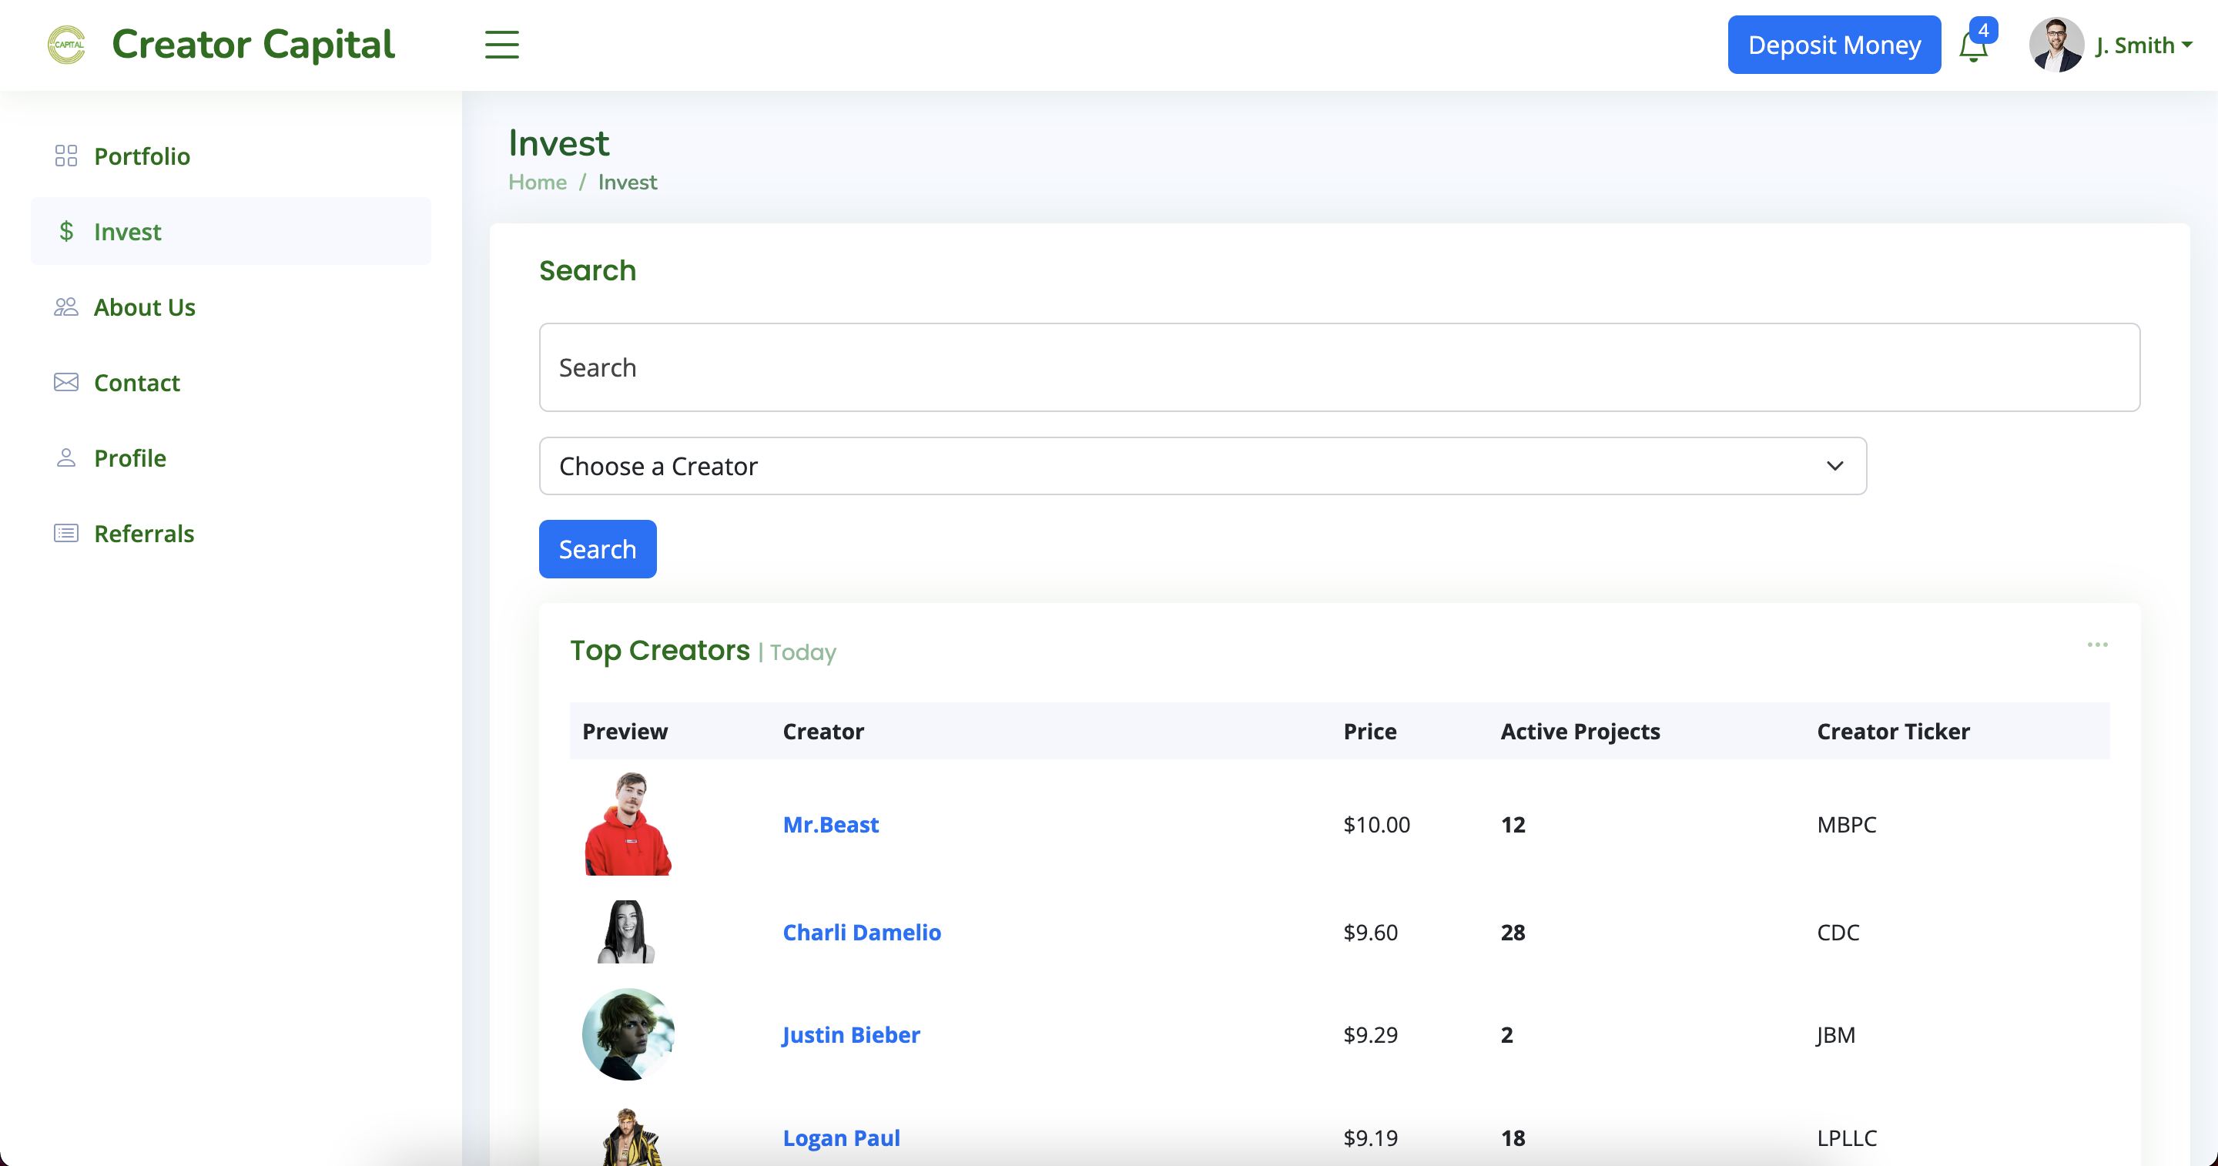Image resolution: width=2218 pixels, height=1166 pixels.
Task: Click the About Us people icon
Action: (66, 307)
